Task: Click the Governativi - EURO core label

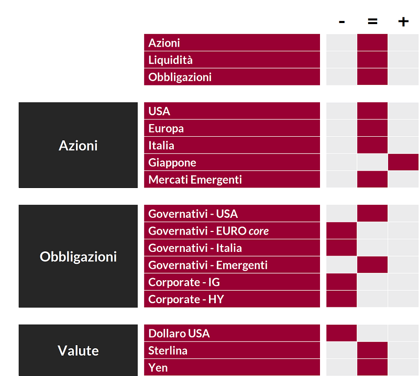Action: (x=231, y=231)
